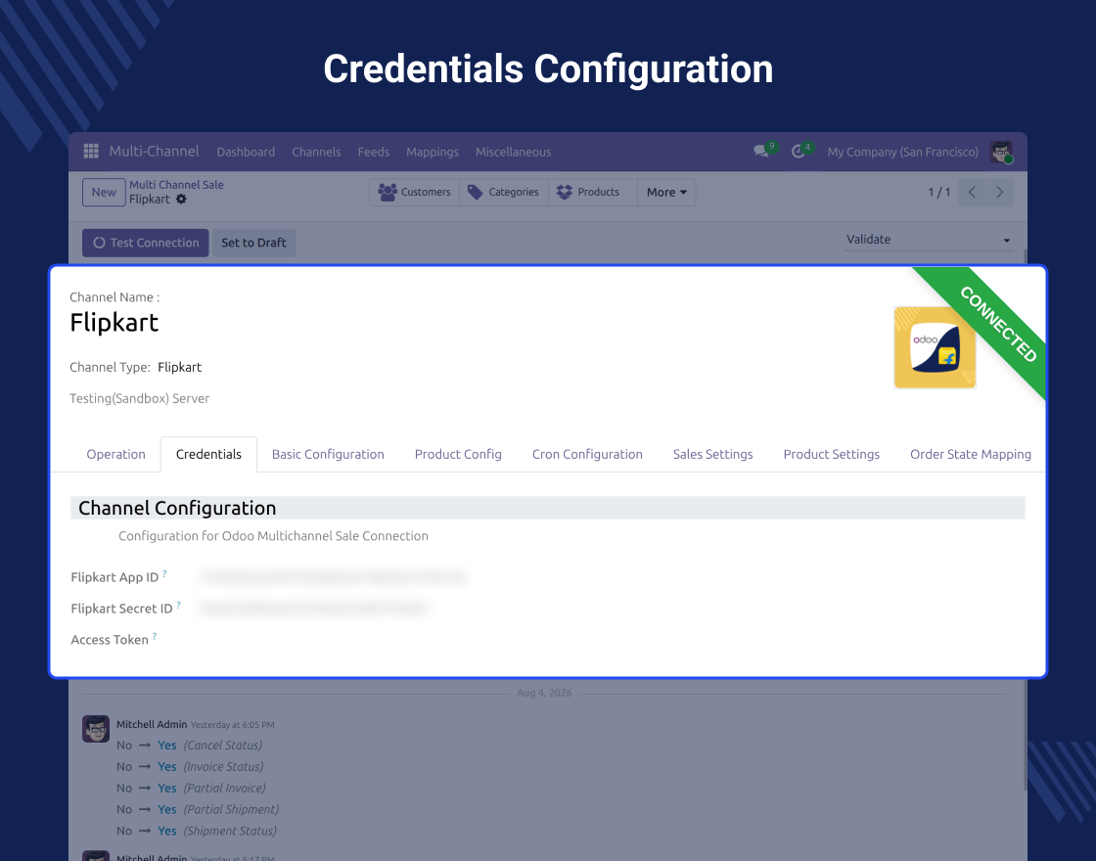Show help tooltip for Access Token

155,636
